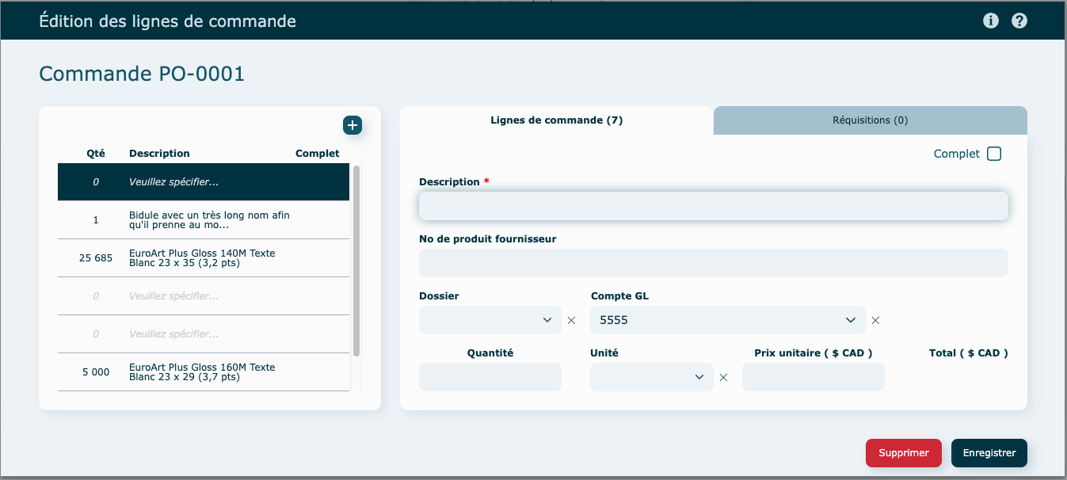Toggle the Complet checkbox
Viewport: 1067px width, 480px height.
coord(994,154)
